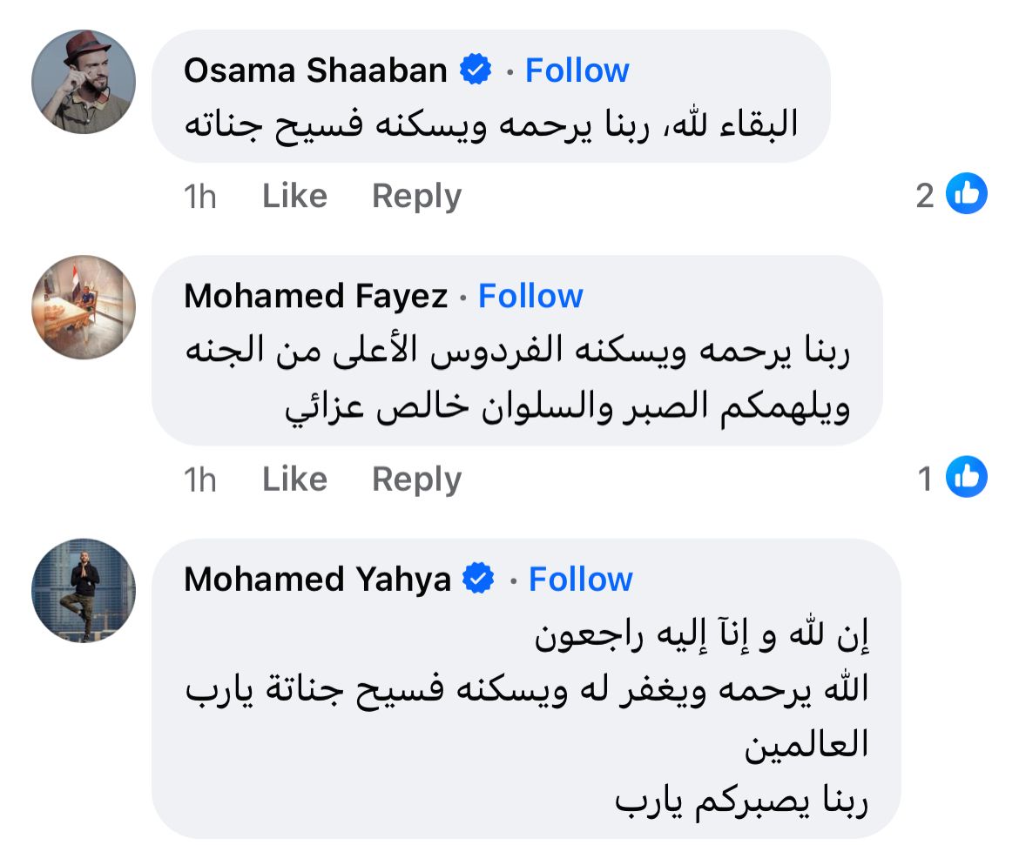Open Mohamed Yahya's profile picture

pyautogui.click(x=84, y=590)
